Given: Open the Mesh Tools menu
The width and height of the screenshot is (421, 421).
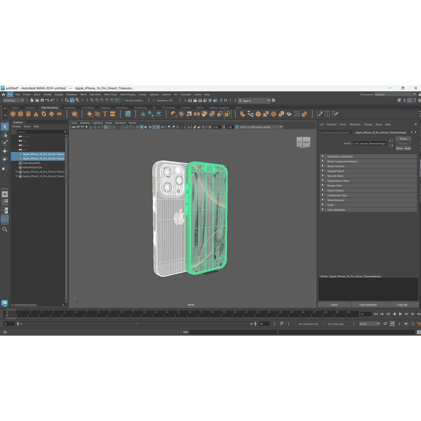Looking at the screenshot, I should tap(111, 94).
